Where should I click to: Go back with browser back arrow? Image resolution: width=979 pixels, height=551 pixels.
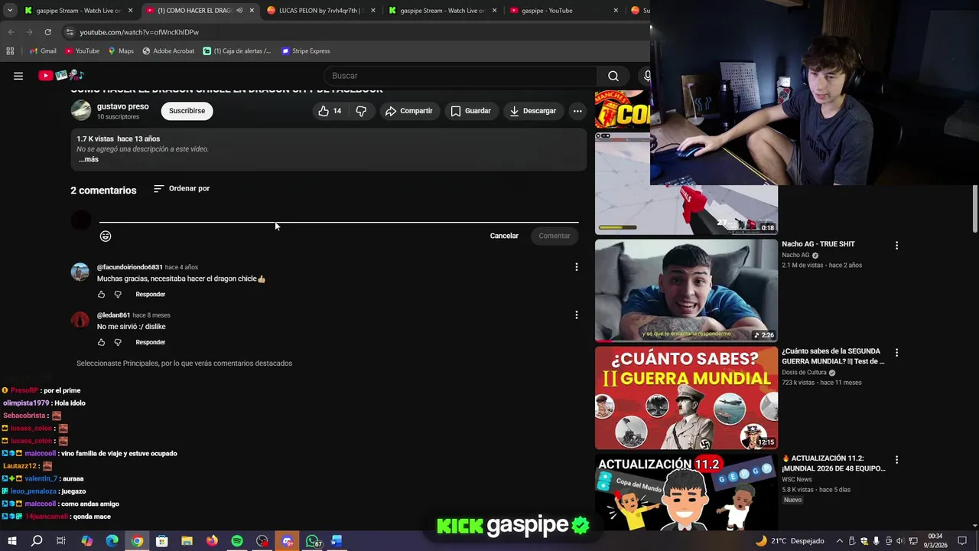click(x=11, y=32)
